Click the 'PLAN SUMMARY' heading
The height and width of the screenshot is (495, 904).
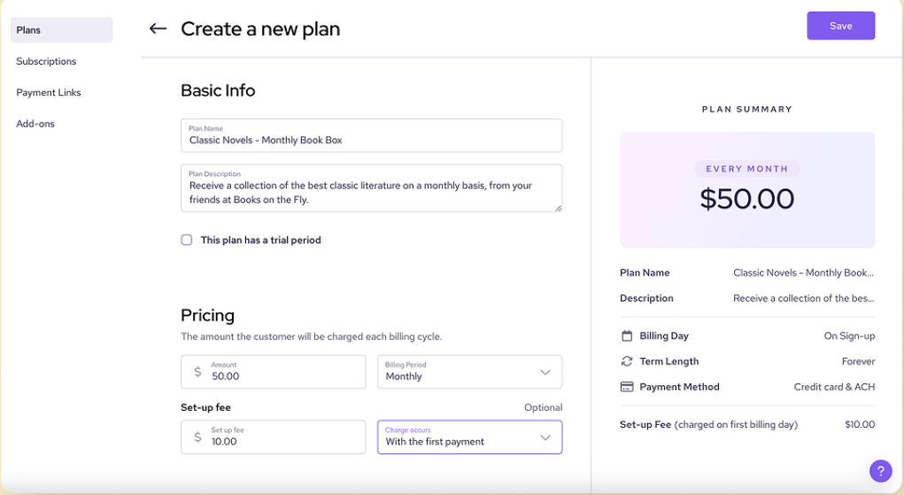tap(747, 109)
